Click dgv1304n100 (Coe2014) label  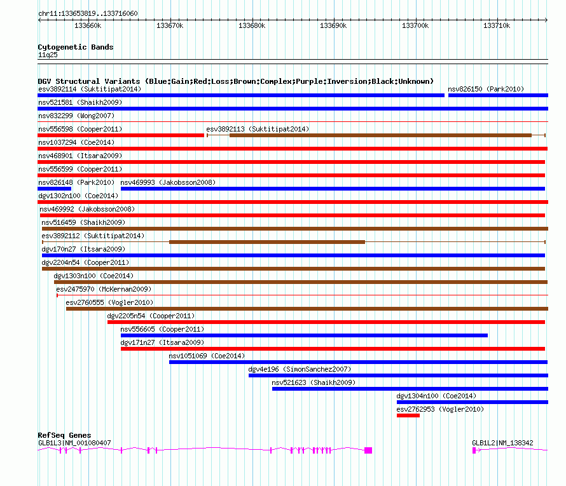[x=436, y=396]
